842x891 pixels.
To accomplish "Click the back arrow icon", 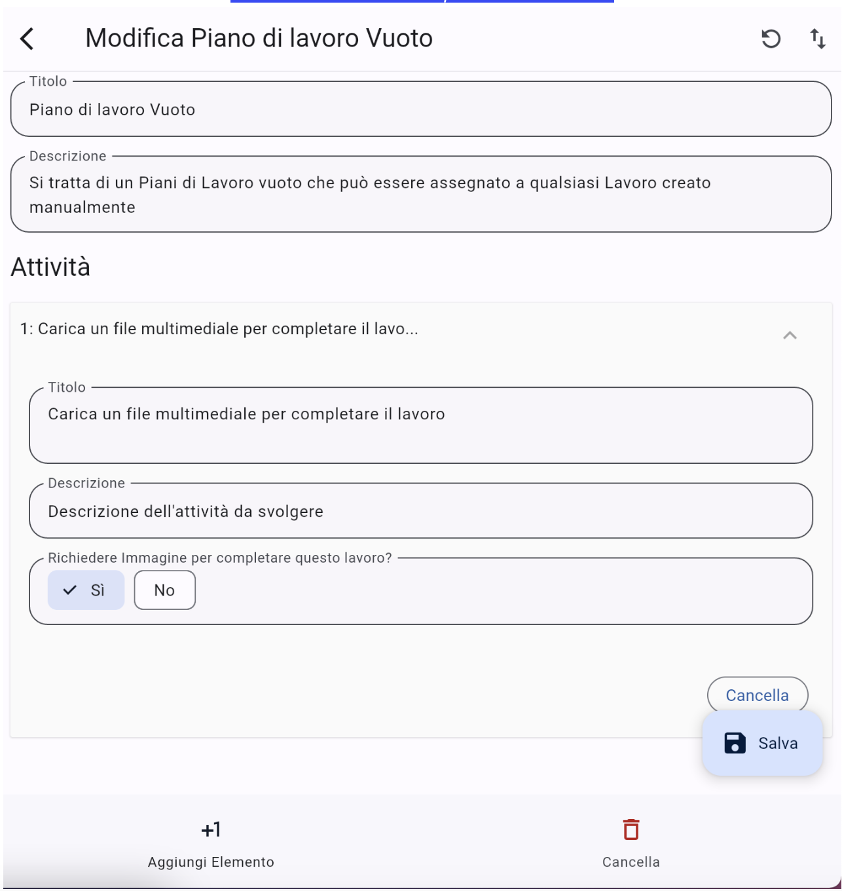I will coord(27,39).
